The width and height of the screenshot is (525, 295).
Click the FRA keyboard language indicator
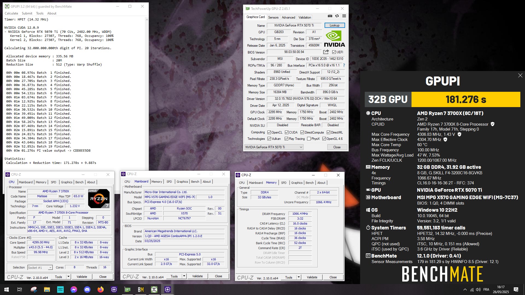click(486, 290)
